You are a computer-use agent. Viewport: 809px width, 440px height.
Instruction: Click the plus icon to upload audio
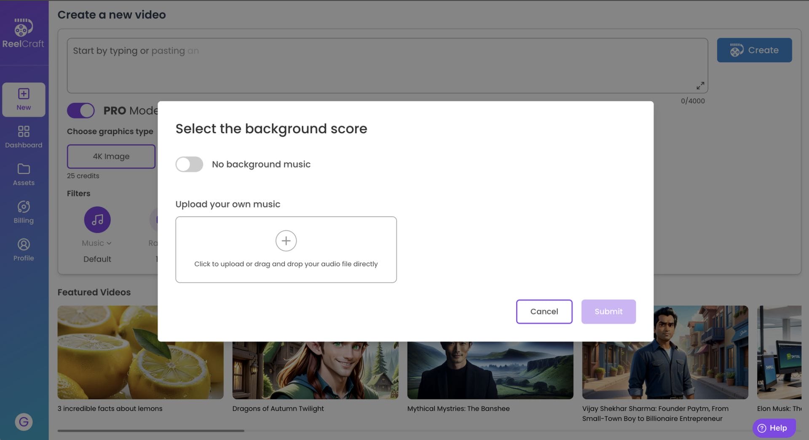pyautogui.click(x=286, y=241)
